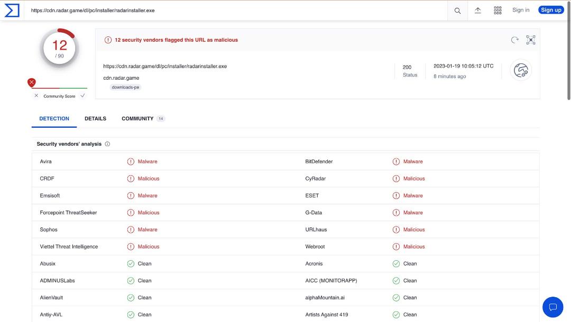The height and width of the screenshot is (322, 571).
Task: Vote negative with the X icon
Action: coord(36,96)
